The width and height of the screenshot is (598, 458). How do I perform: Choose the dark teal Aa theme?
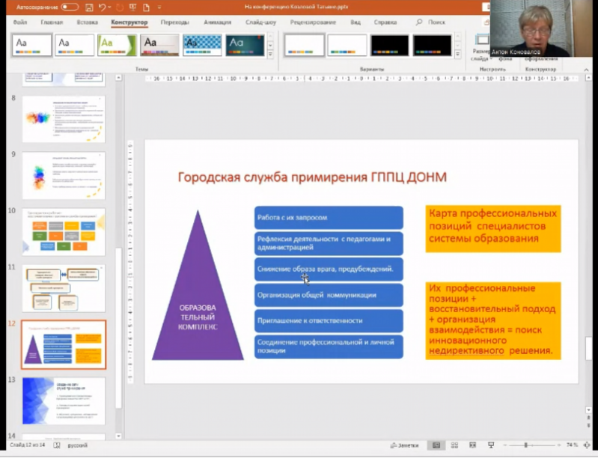click(245, 45)
